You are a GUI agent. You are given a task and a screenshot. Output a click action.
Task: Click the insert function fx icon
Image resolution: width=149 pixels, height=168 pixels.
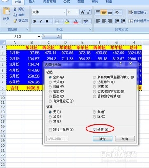click(x=59, y=37)
